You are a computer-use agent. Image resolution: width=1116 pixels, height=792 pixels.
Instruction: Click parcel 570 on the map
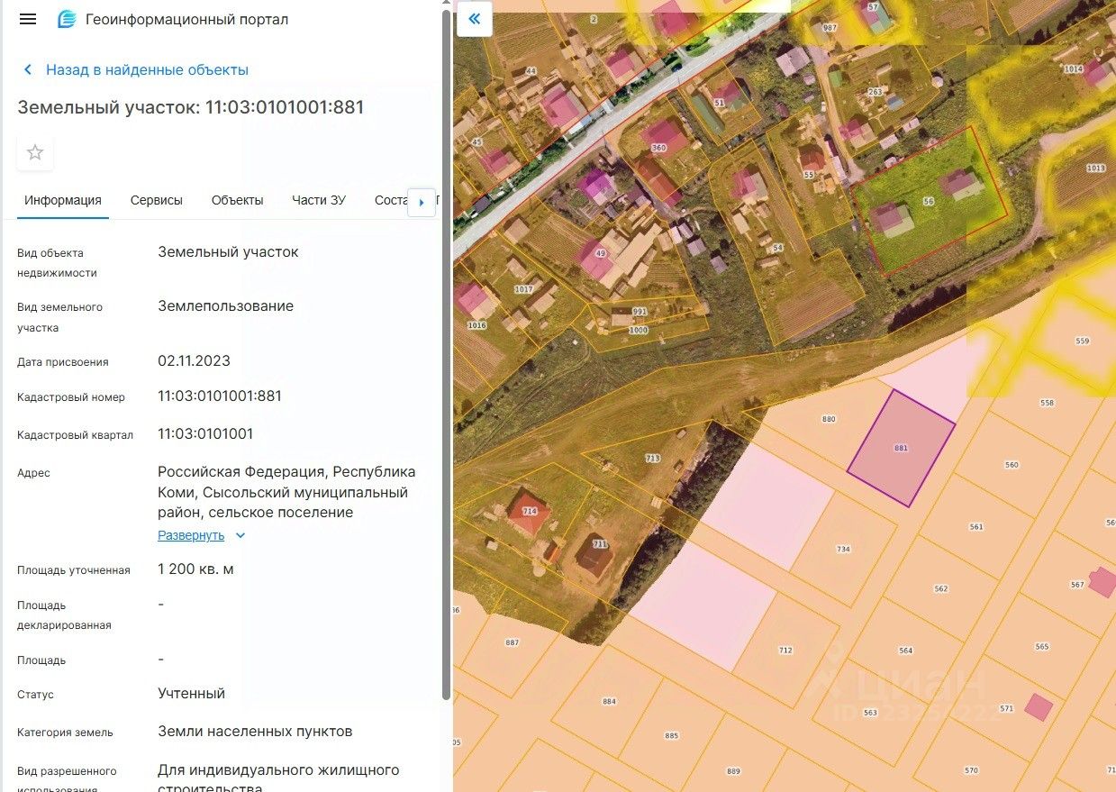(x=971, y=770)
